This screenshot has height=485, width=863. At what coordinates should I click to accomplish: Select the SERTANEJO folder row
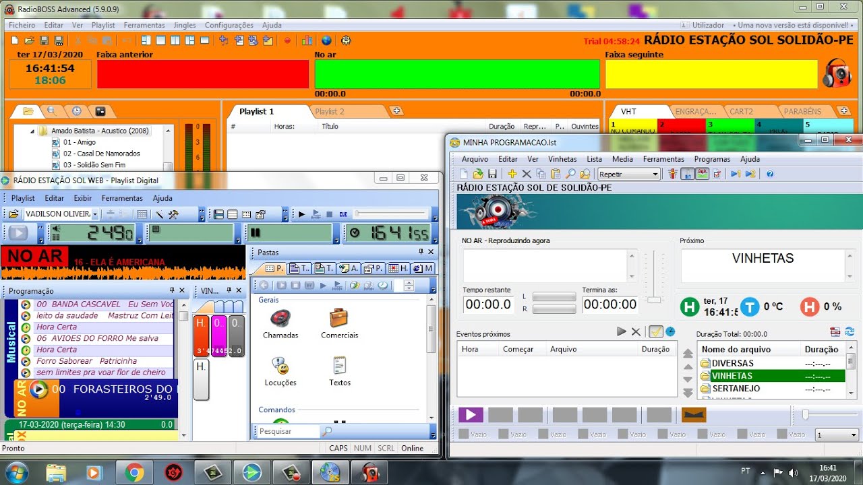772,389
